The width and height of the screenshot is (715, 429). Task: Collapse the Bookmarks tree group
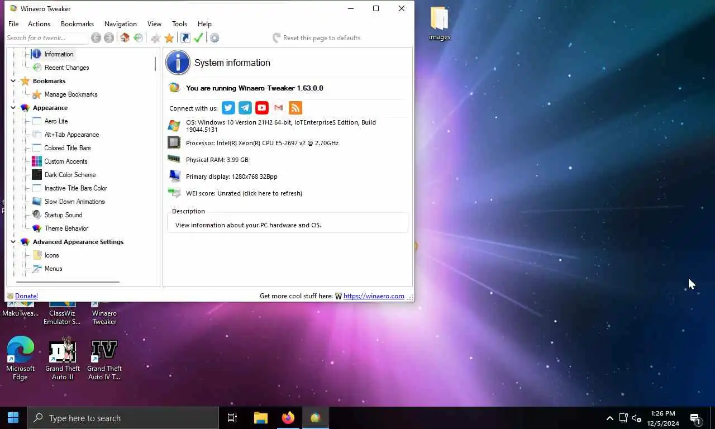coord(13,81)
